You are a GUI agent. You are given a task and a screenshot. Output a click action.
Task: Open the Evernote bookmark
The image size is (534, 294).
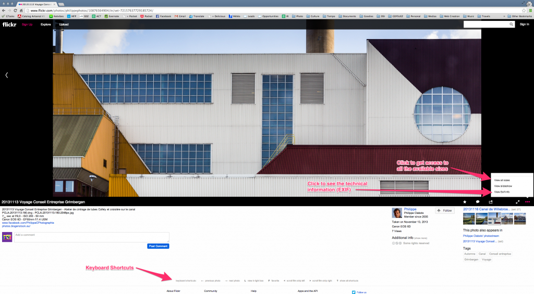(112, 16)
